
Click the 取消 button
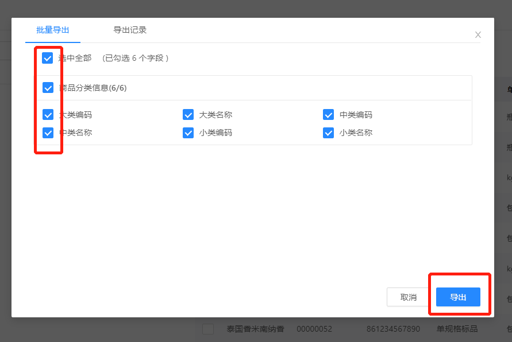tap(408, 297)
